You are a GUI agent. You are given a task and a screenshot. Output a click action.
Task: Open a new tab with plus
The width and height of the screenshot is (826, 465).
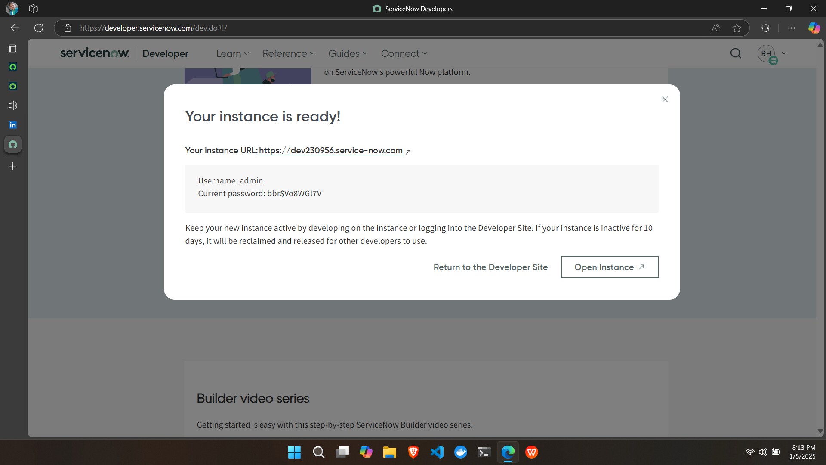click(x=13, y=166)
